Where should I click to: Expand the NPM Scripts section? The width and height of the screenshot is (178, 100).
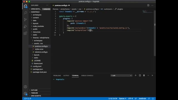tap(36, 96)
